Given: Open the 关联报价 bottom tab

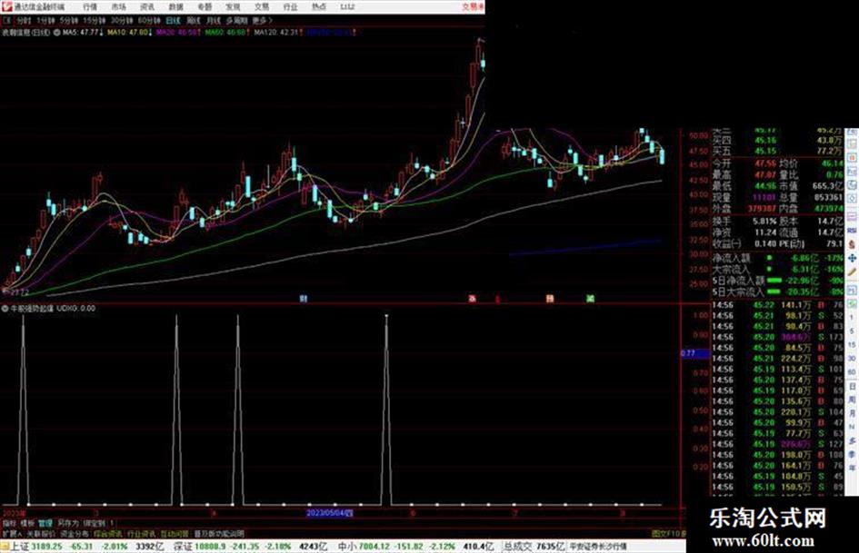Looking at the screenshot, I should 41,533.
